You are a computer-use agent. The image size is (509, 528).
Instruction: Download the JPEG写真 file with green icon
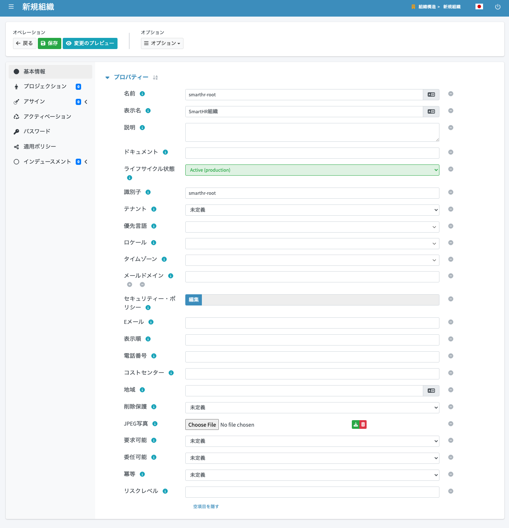[355, 425]
